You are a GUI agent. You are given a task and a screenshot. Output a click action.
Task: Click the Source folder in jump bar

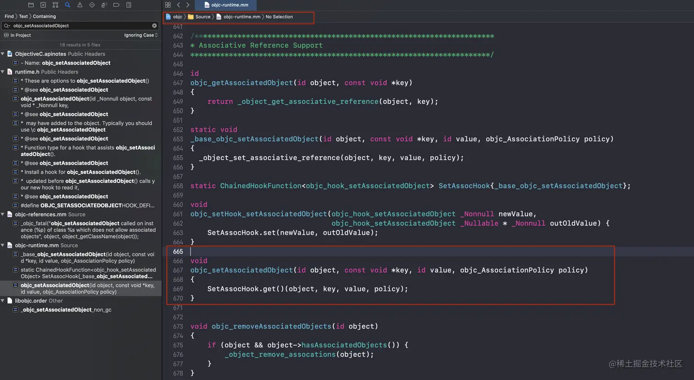click(199, 17)
